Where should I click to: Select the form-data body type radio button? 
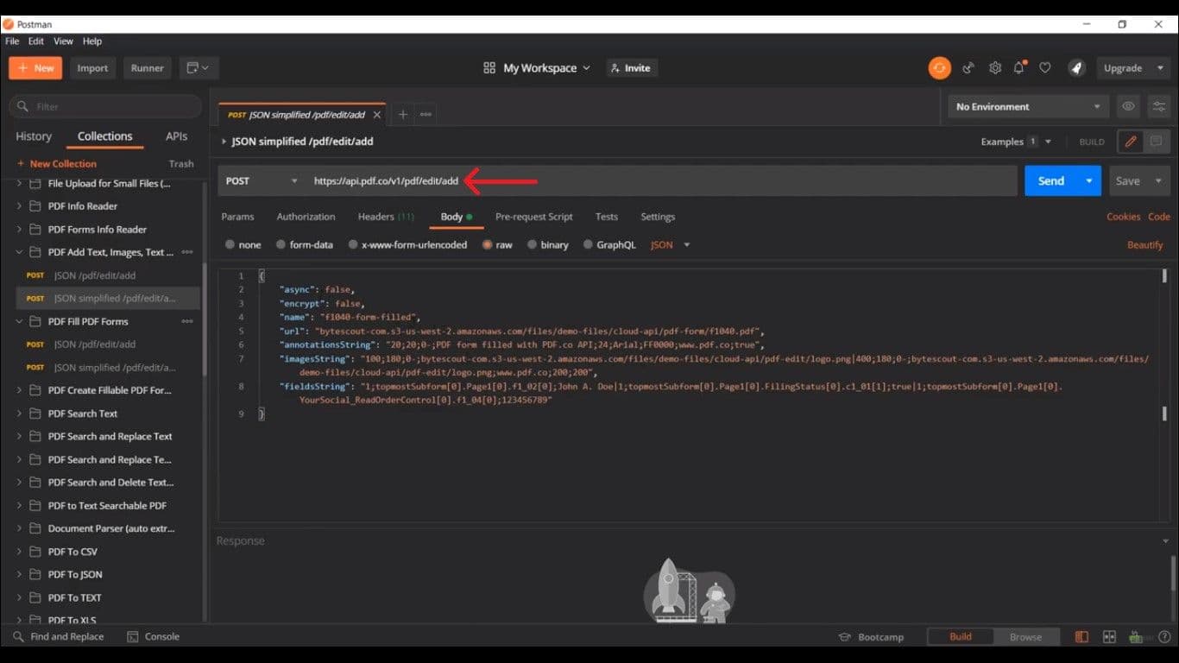tap(281, 245)
